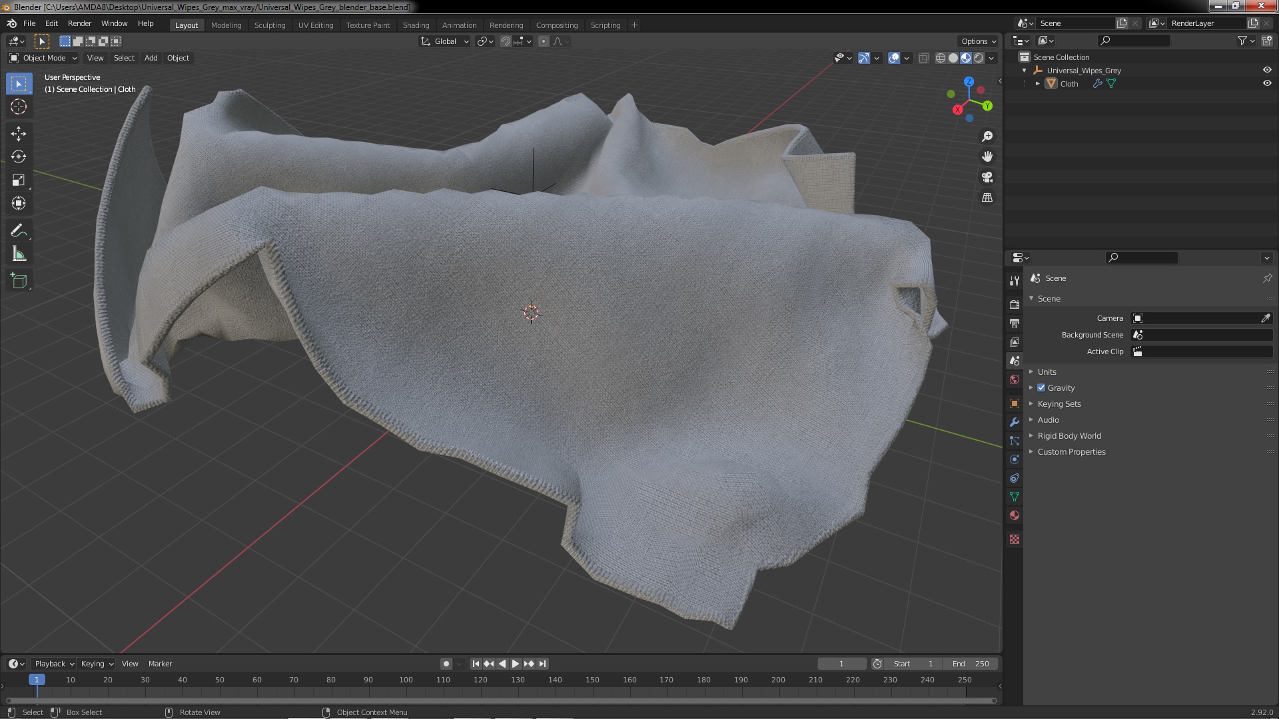Screen dimensions: 1279x719
Task: Expand the Rigid Body World panel
Action: pyautogui.click(x=1068, y=435)
